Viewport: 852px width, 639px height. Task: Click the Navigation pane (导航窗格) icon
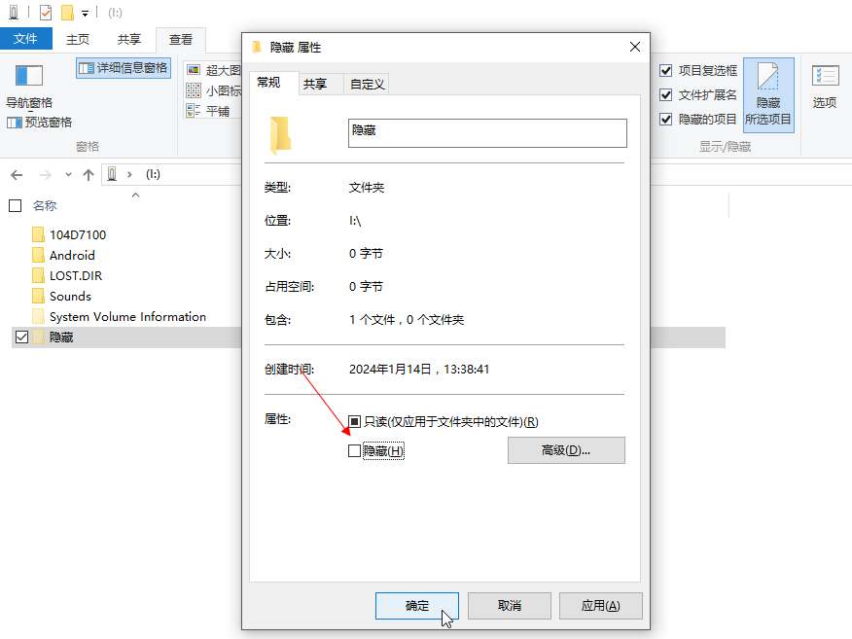29,76
